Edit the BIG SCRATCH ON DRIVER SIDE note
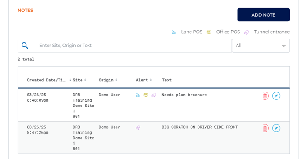The image size is (308, 159). click(x=276, y=128)
